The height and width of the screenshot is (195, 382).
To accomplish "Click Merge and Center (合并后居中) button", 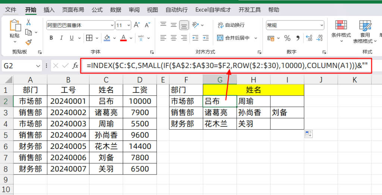I will (x=237, y=38).
